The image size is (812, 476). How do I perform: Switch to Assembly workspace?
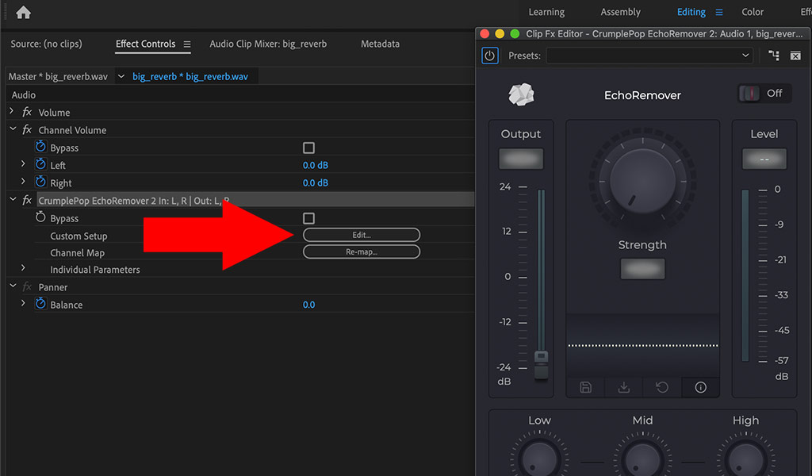coord(620,12)
